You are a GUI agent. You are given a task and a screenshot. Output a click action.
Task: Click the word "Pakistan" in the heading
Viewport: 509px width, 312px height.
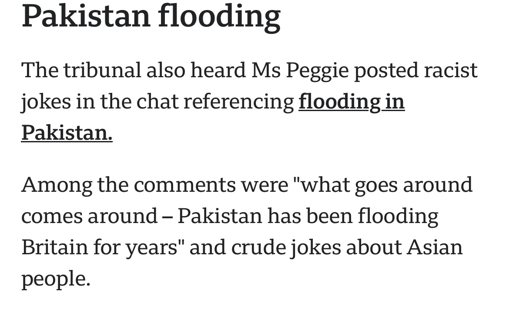(x=85, y=16)
